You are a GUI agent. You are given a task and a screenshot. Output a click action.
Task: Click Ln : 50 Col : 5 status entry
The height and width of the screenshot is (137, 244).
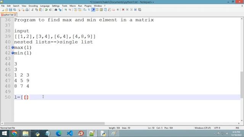point(155,128)
